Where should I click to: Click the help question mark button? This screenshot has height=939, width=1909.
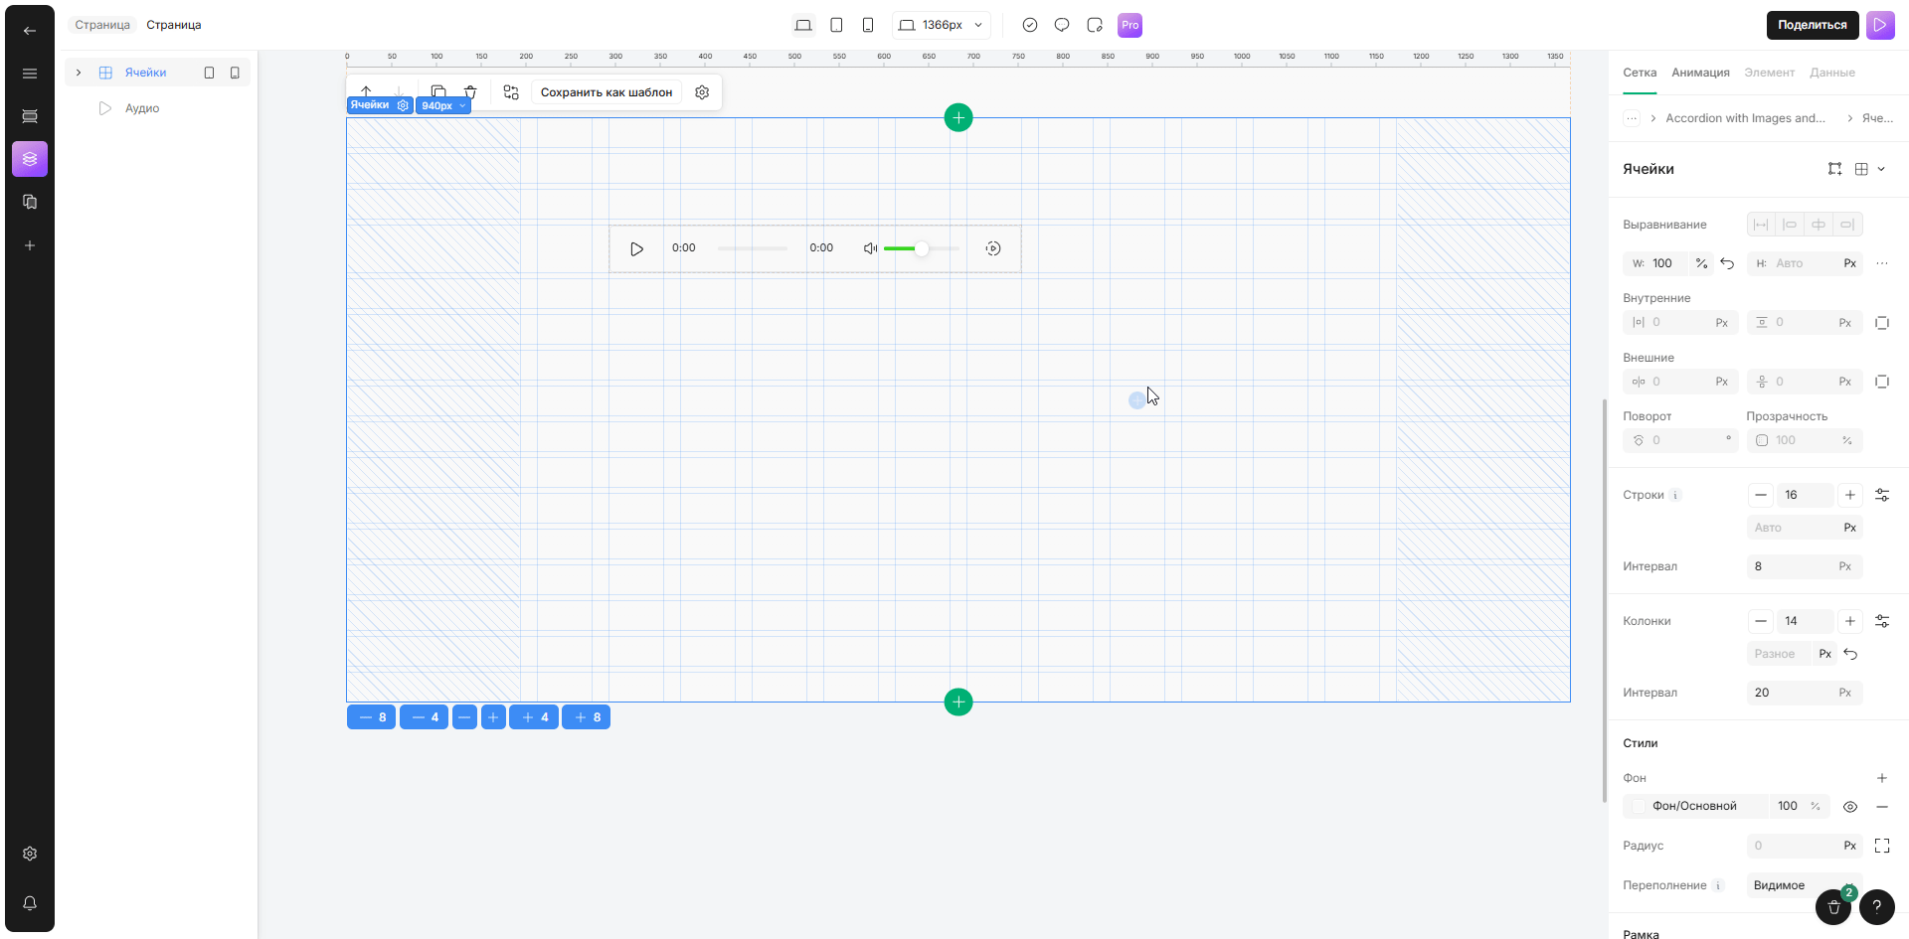1876,906
